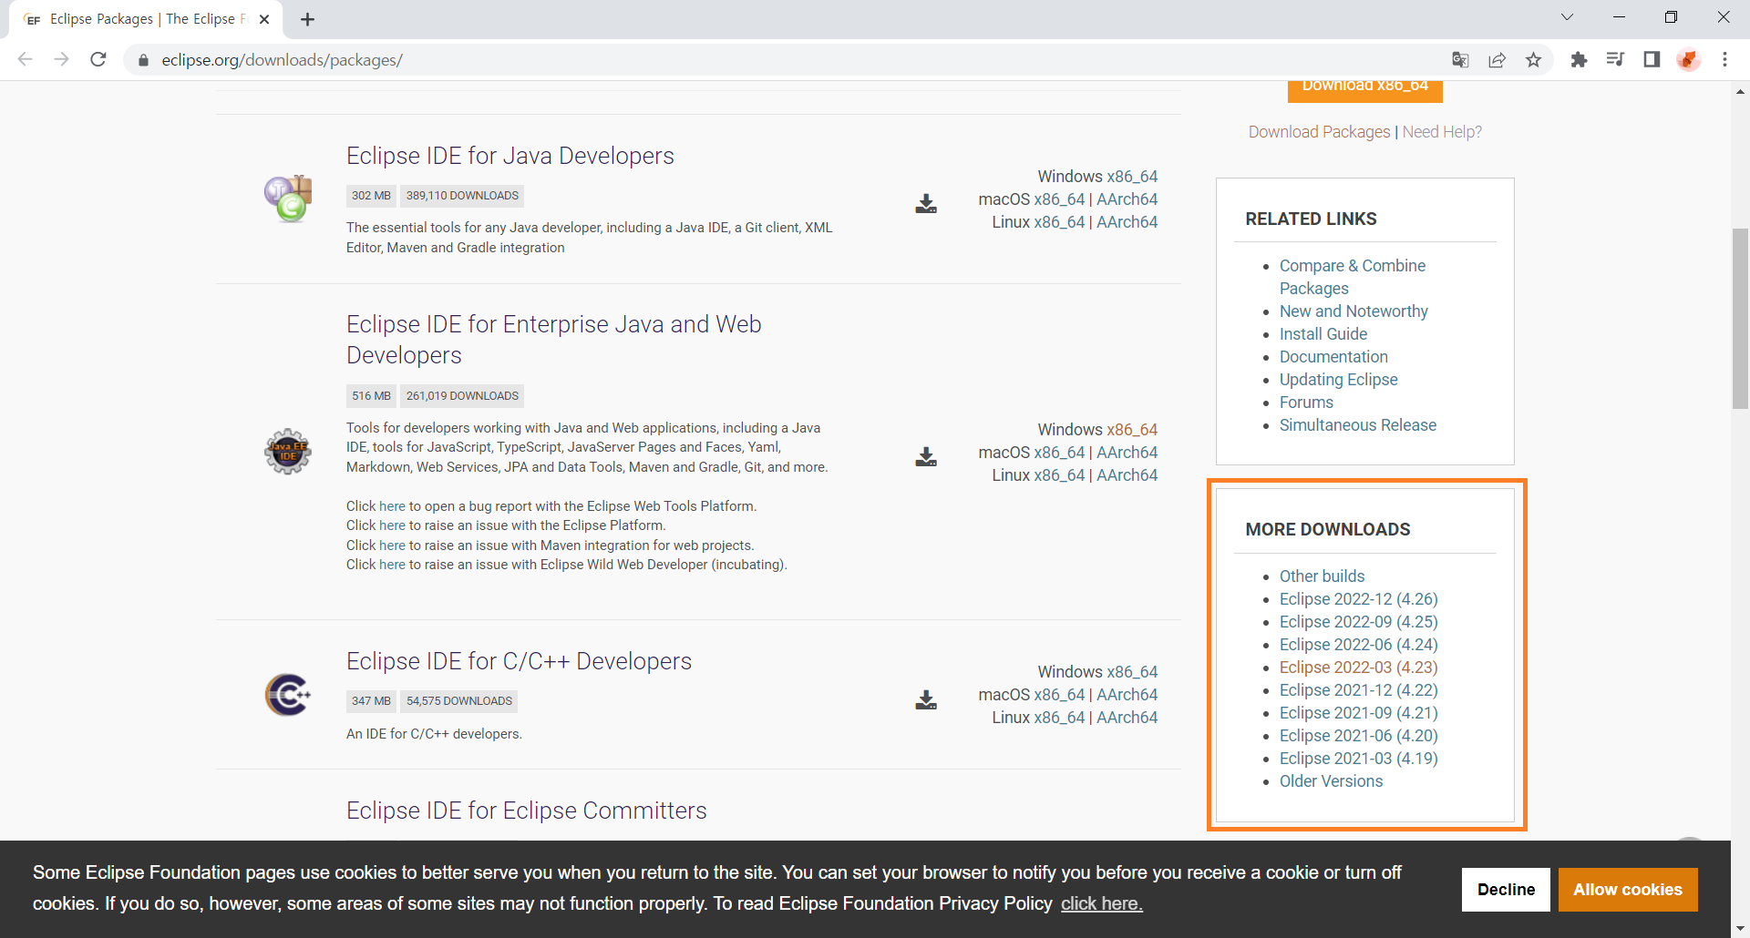The width and height of the screenshot is (1750, 938).
Task: Download Enterprise Java Linux x86_64
Action: [x=1059, y=475]
